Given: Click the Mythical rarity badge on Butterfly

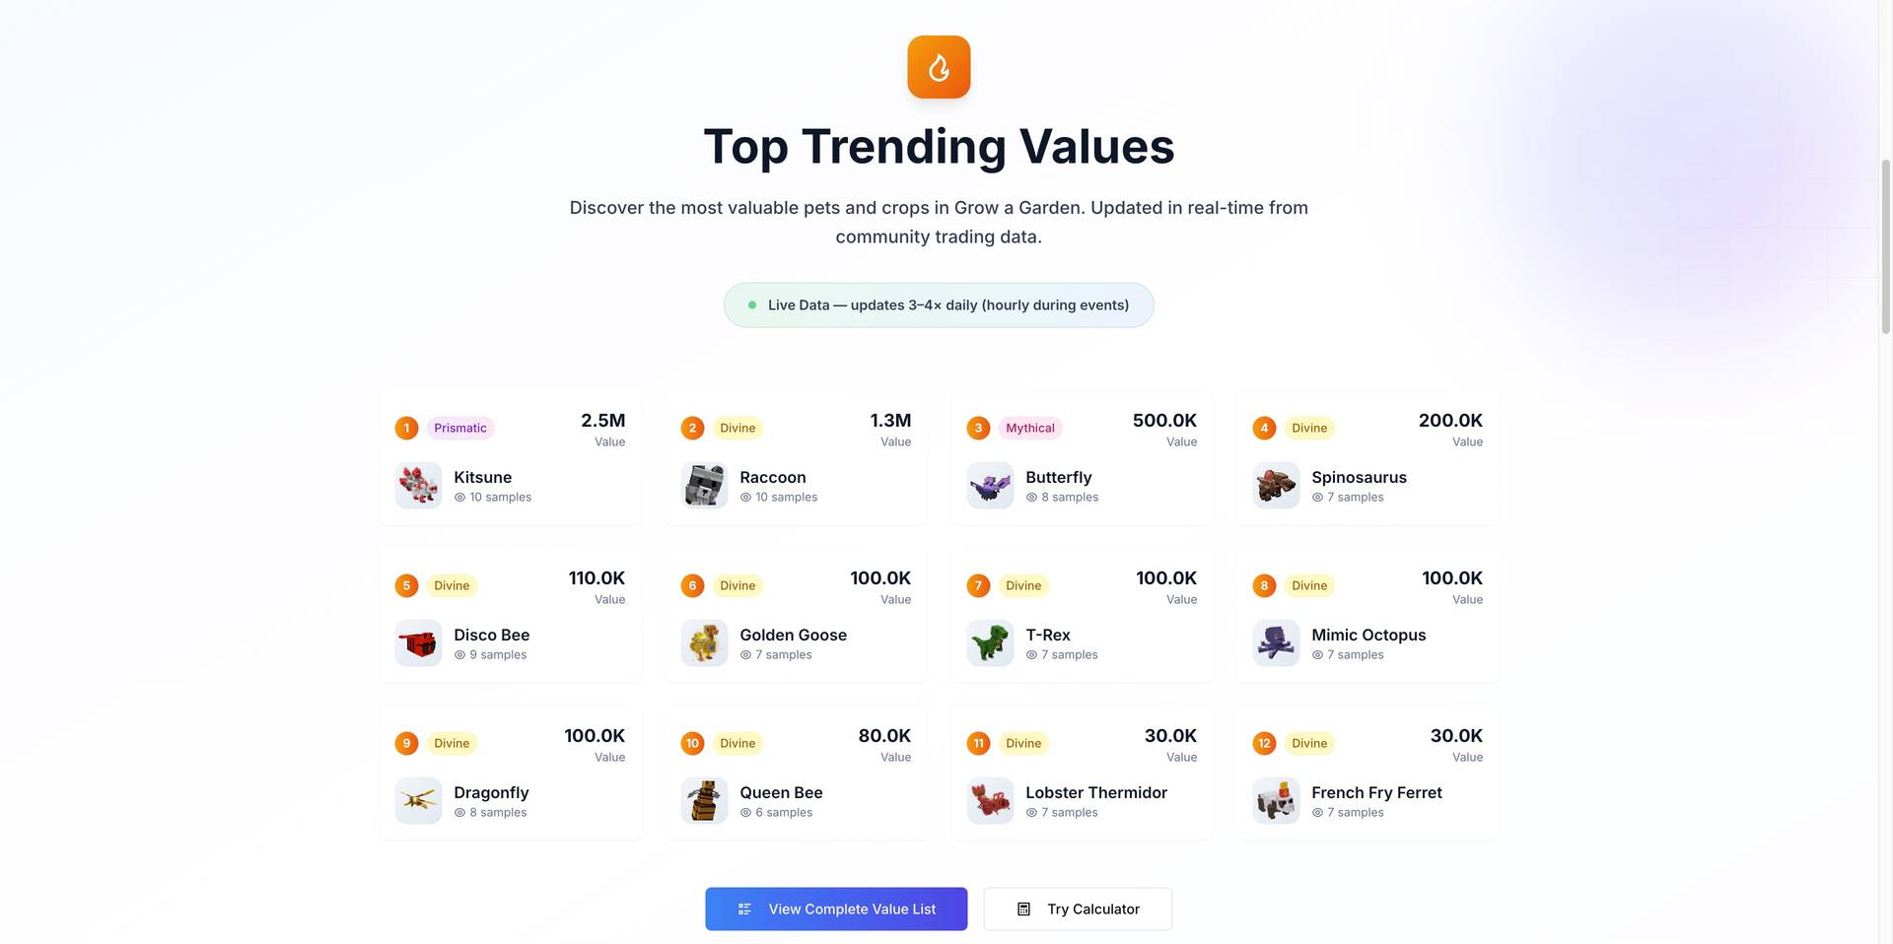Looking at the screenshot, I should 1029,428.
